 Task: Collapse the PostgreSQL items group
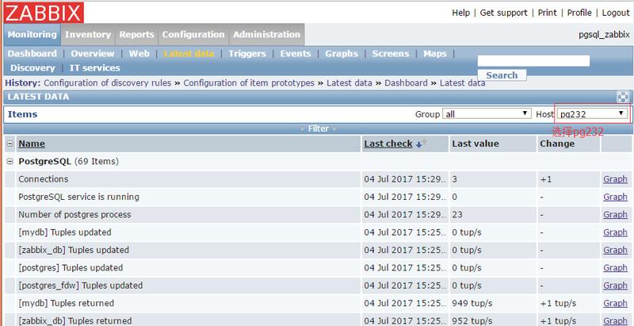[10, 161]
